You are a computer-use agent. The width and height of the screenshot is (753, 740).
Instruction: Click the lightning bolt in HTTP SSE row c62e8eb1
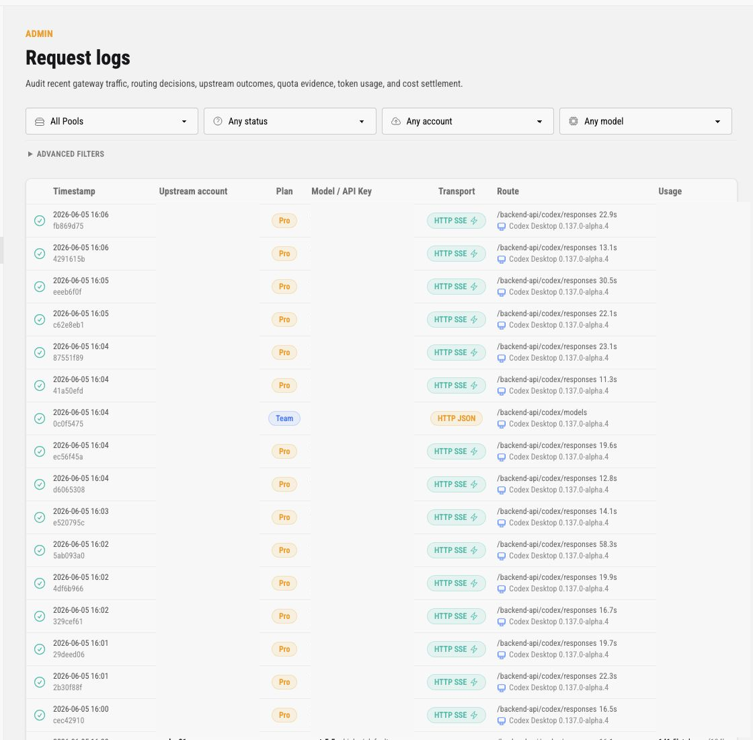point(474,320)
